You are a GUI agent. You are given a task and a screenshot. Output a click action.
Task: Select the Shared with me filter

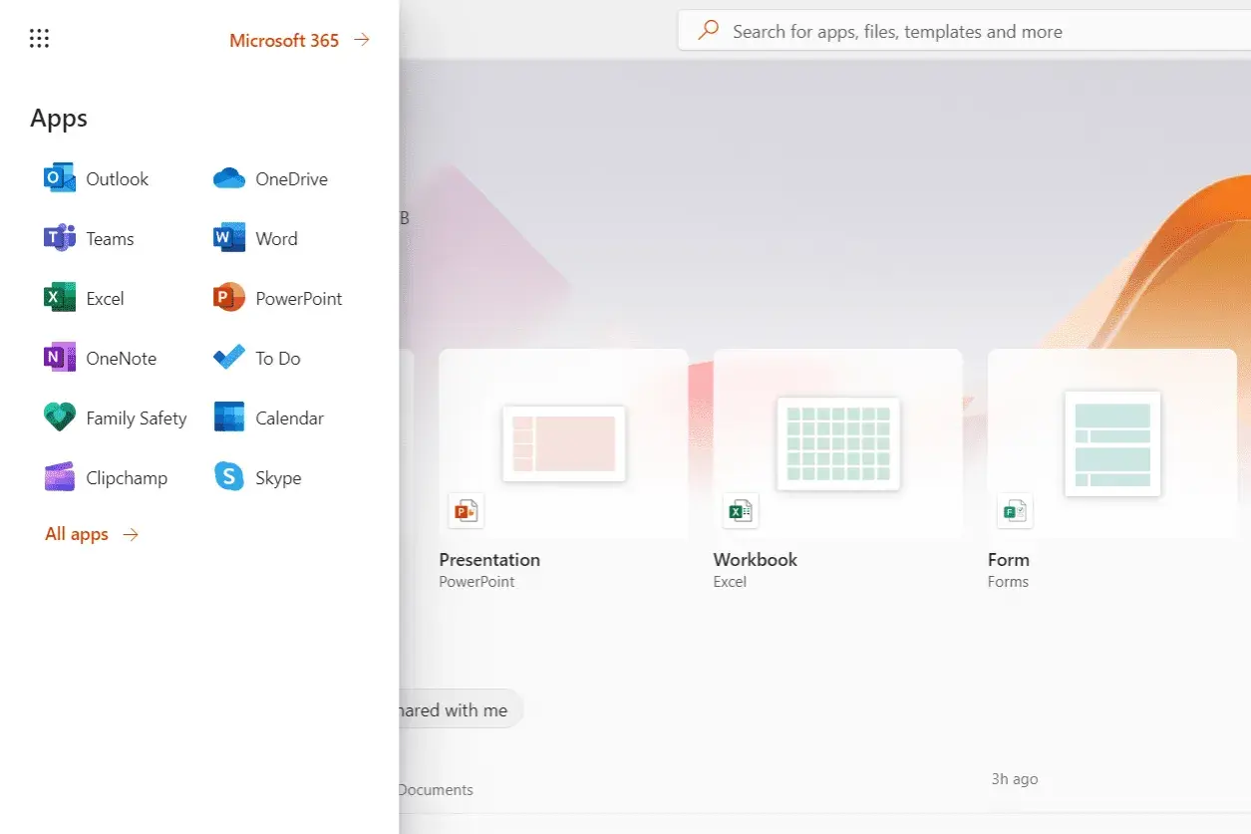pos(460,709)
